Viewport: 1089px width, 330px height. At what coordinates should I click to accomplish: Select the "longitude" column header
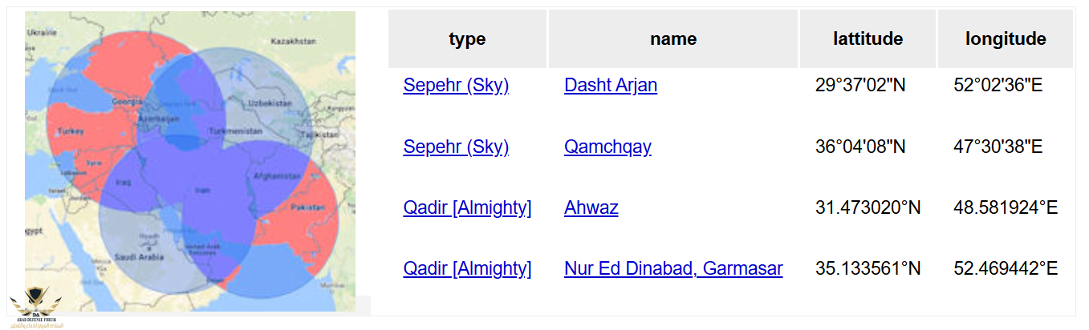(x=1005, y=38)
